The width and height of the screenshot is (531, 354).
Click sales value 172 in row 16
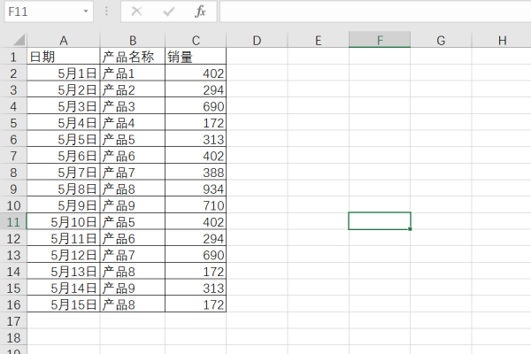pos(196,304)
